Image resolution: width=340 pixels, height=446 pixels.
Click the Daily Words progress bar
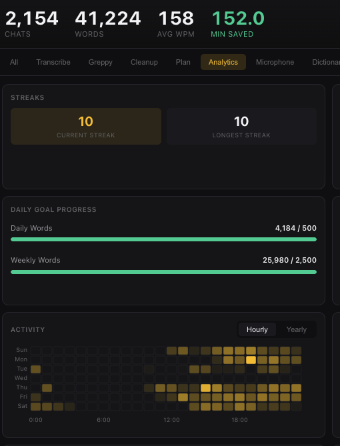(x=163, y=239)
